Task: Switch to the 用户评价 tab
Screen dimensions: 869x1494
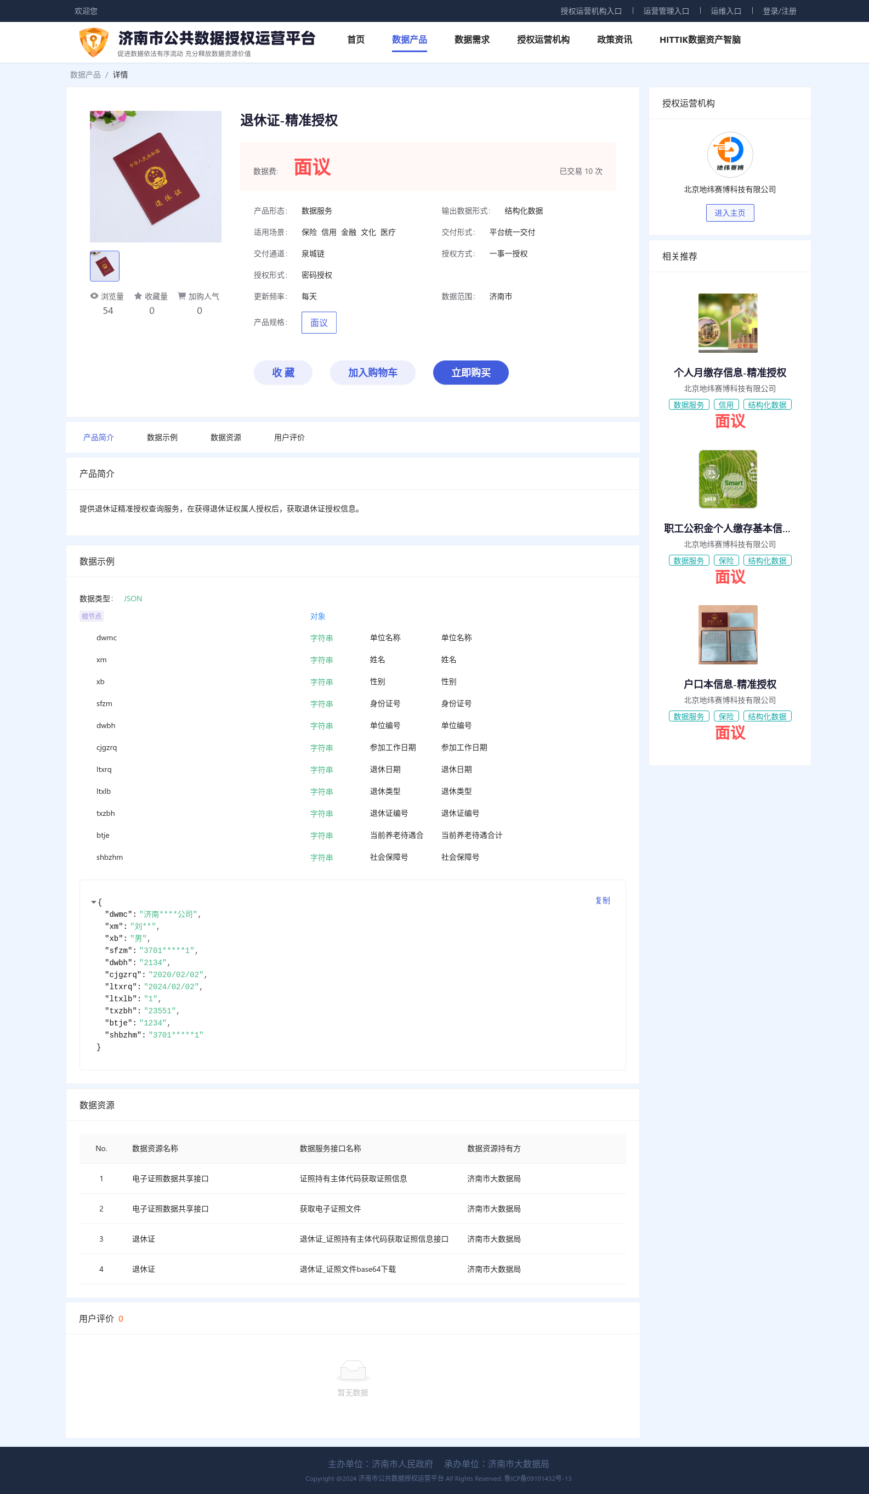Action: click(x=289, y=437)
